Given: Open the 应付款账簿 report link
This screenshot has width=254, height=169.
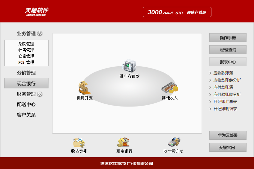Looking at the screenshot, I should click(x=223, y=87).
